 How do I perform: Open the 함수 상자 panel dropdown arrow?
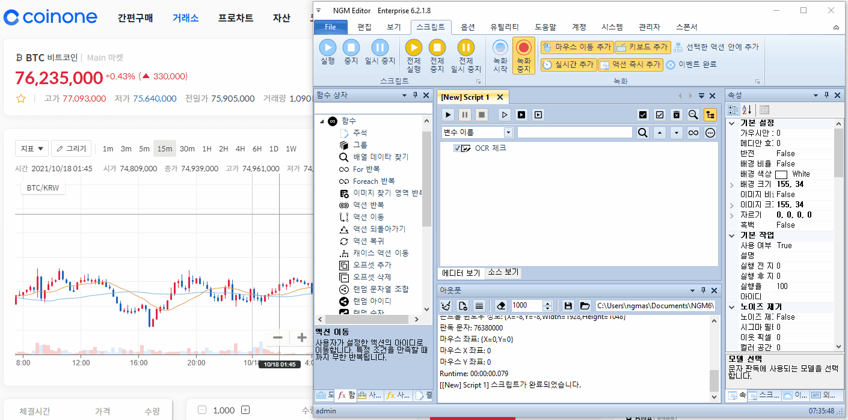405,96
